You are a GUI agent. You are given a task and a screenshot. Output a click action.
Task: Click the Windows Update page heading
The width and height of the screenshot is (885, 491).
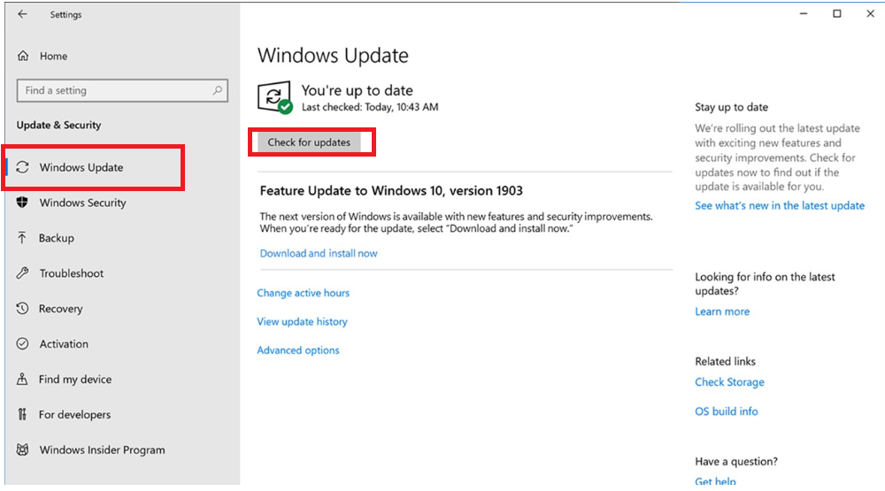tap(333, 56)
